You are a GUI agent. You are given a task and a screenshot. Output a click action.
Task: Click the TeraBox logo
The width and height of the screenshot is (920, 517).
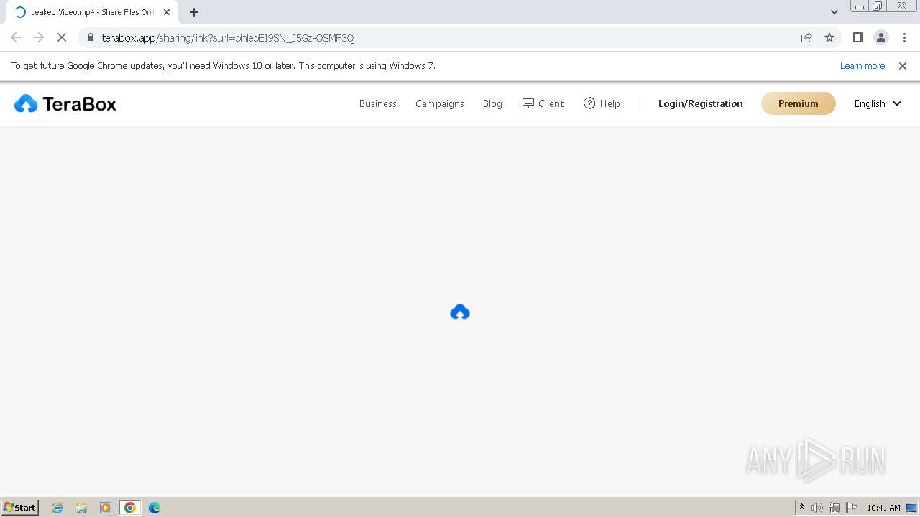click(x=65, y=104)
